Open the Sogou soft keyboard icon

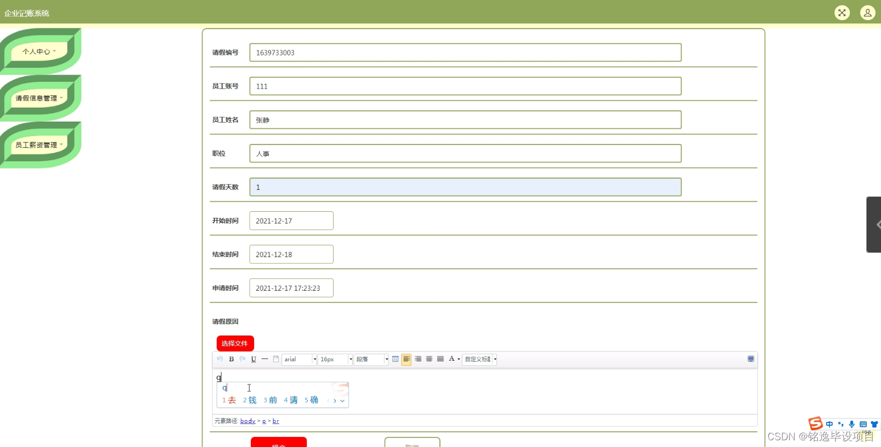863,424
